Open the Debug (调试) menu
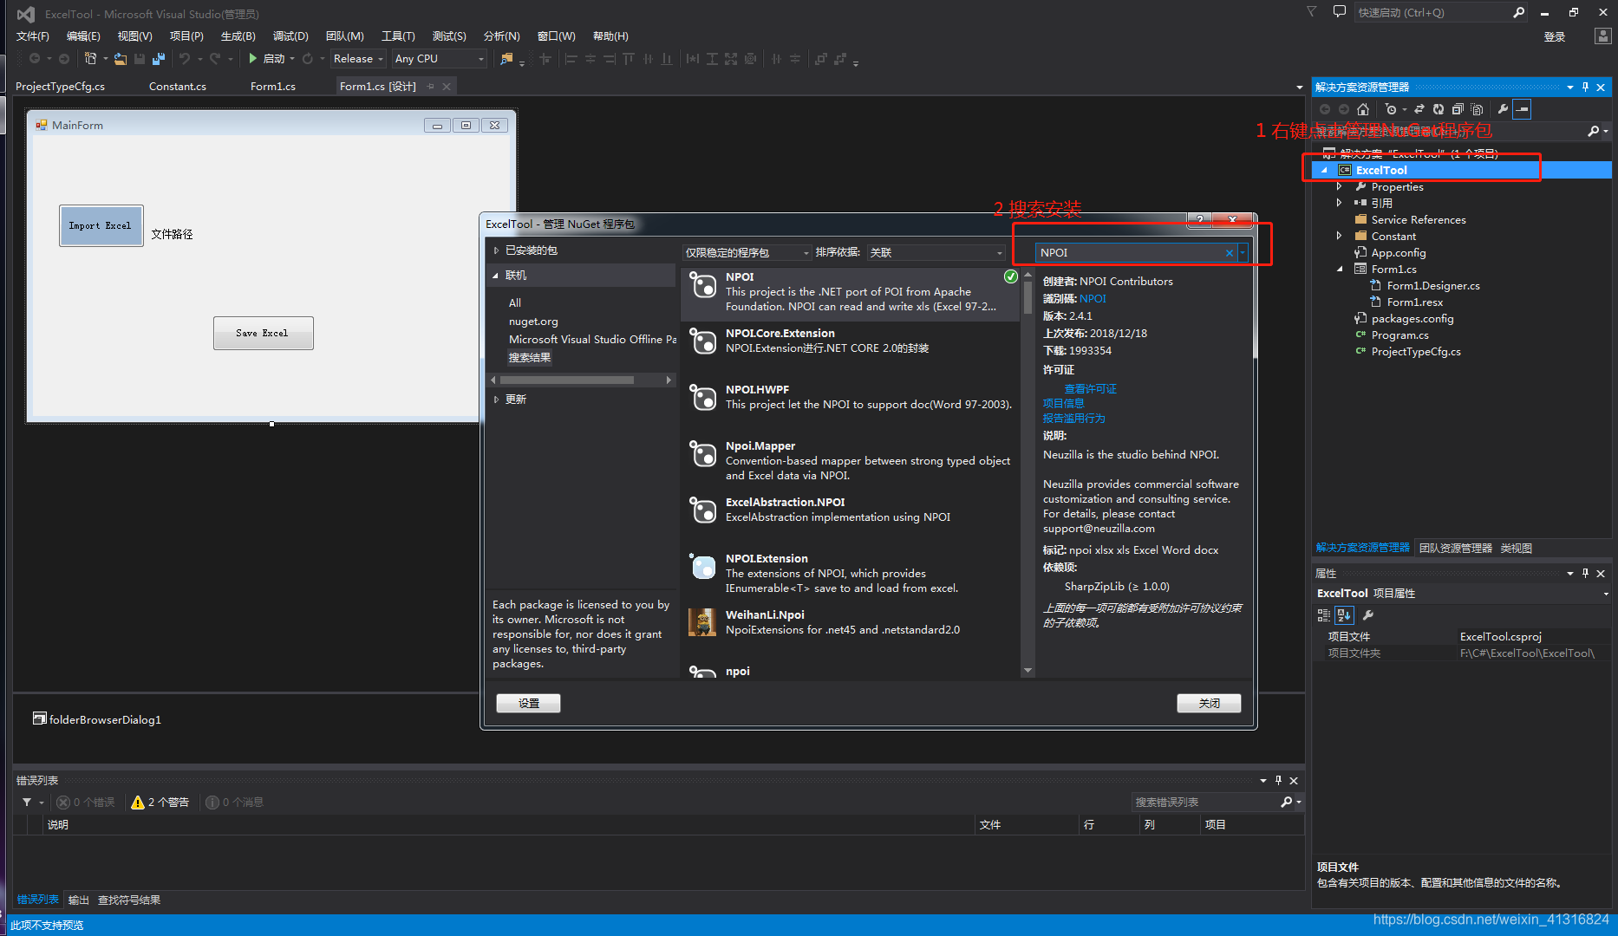Image resolution: width=1618 pixels, height=936 pixels. (290, 36)
